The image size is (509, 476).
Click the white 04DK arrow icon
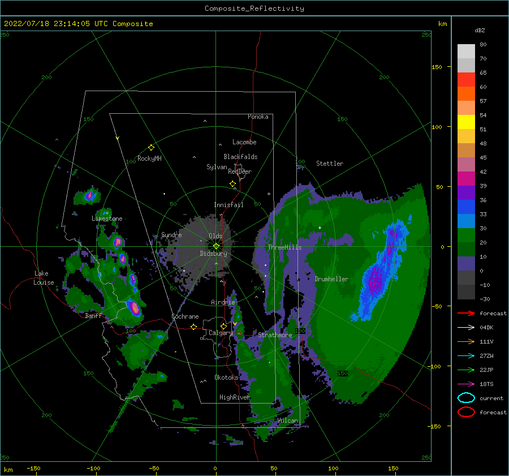(466, 327)
